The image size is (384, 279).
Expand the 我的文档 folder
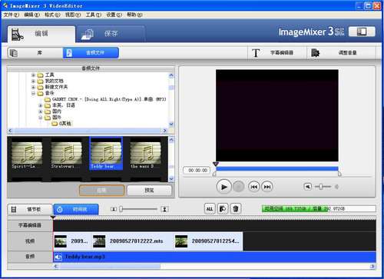33,81
